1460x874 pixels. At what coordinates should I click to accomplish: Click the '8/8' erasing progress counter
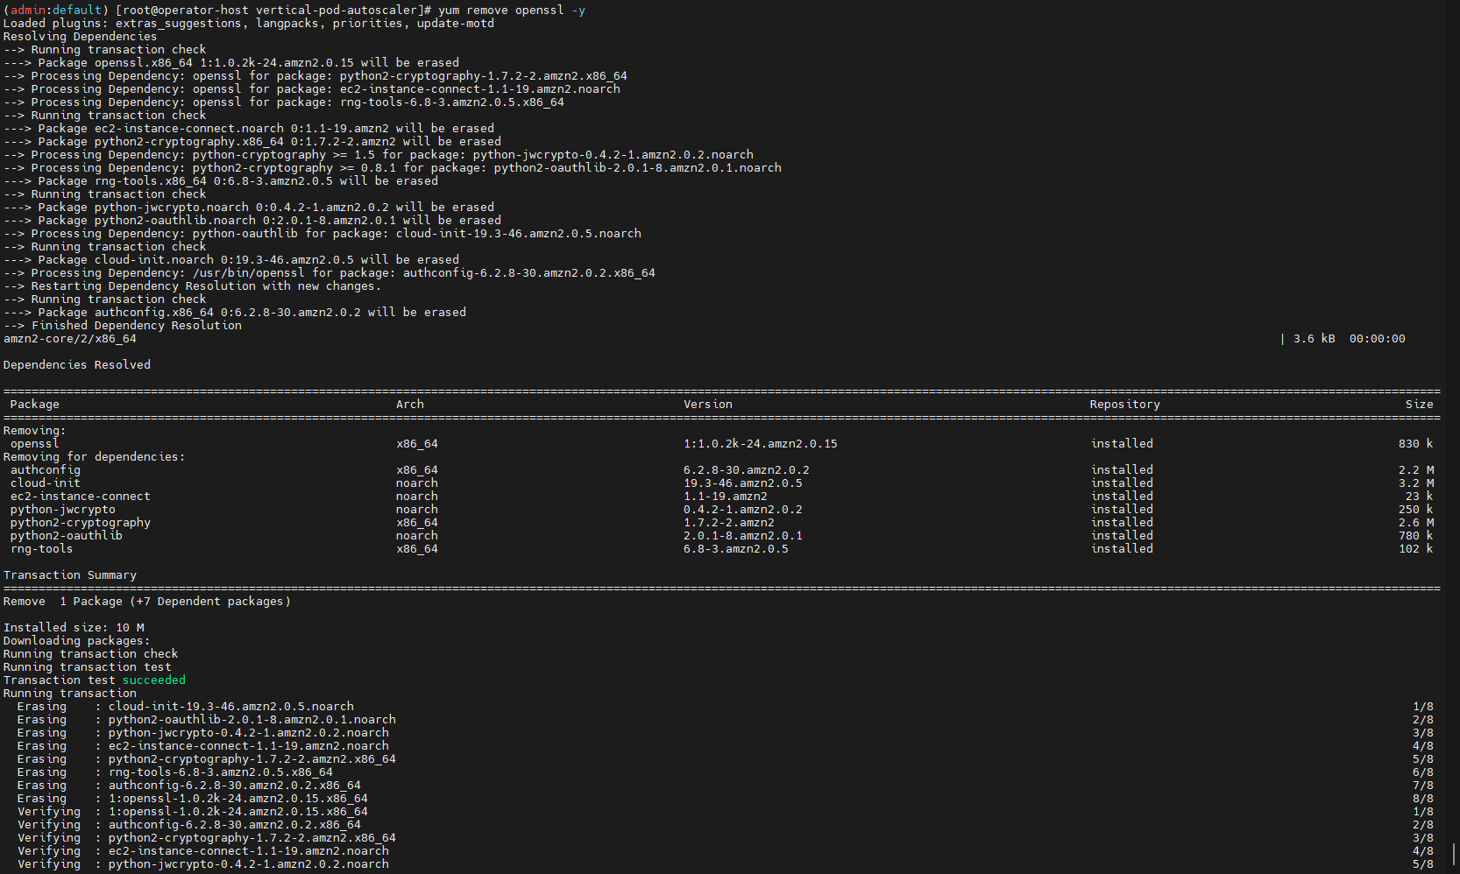(1423, 799)
